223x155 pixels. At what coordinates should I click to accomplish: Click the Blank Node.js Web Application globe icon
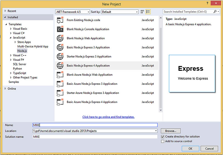(x=60, y=38)
